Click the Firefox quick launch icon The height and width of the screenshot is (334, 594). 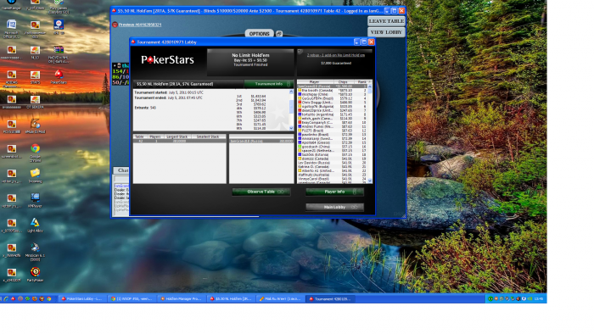pos(35,299)
